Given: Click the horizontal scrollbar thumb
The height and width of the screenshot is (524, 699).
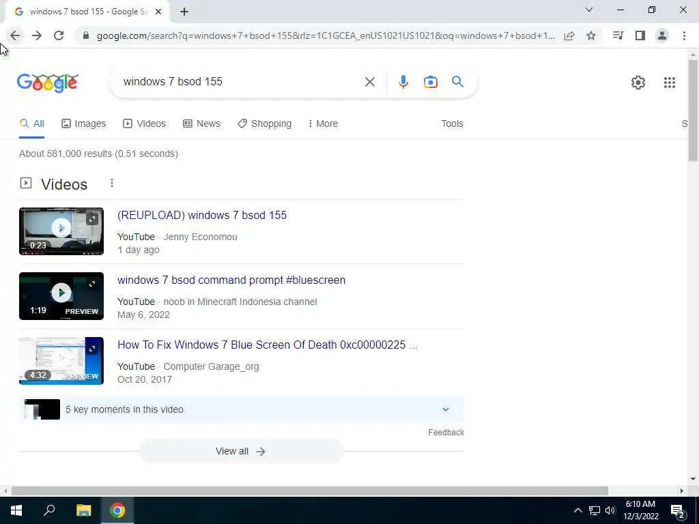Looking at the screenshot, I should point(310,491).
